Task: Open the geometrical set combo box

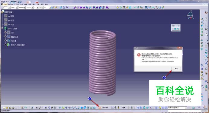Action: point(177,108)
